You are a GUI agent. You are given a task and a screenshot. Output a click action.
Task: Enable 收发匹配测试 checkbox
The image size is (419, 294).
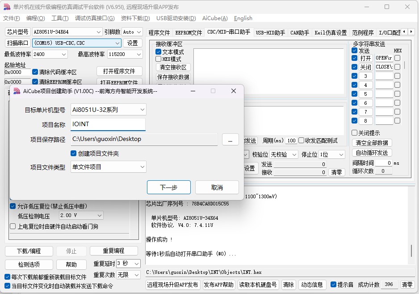301,141
